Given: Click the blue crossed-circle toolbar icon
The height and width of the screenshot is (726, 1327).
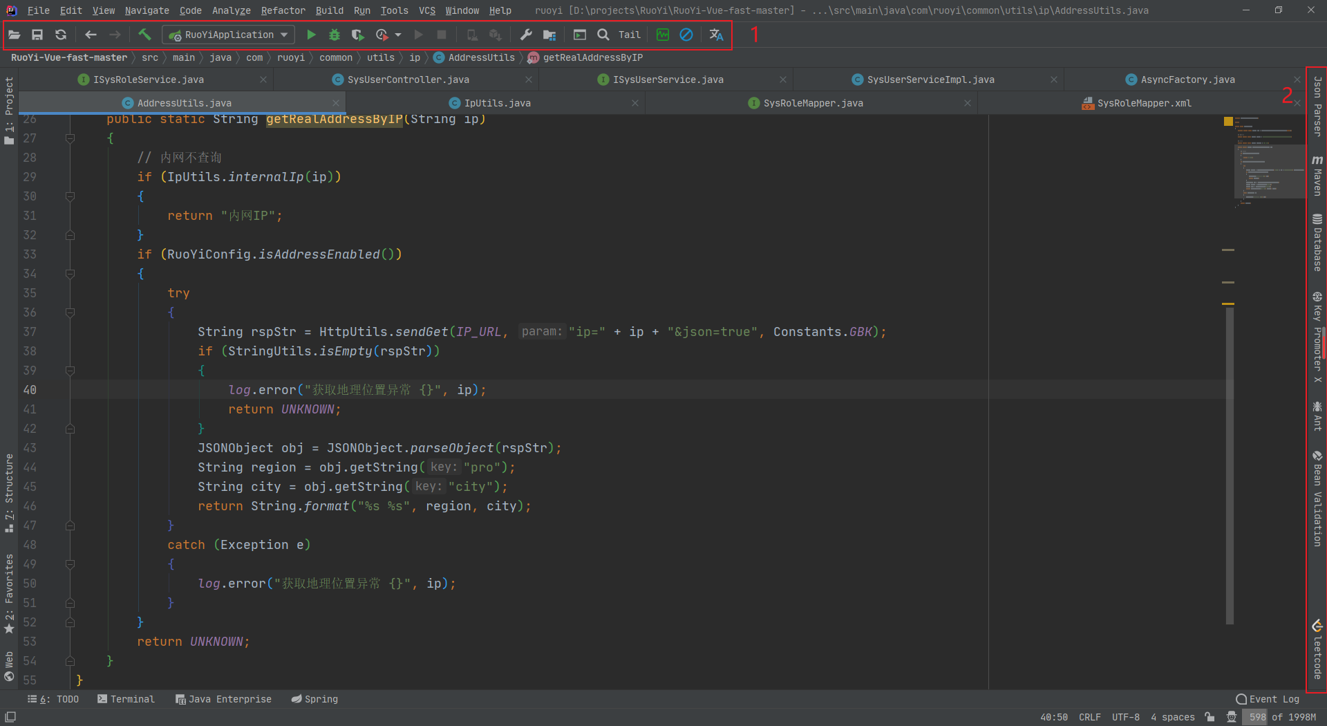Looking at the screenshot, I should 686,35.
